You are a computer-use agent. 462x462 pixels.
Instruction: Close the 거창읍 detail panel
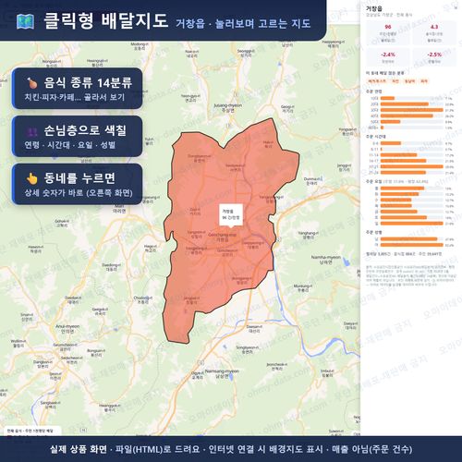456,8
